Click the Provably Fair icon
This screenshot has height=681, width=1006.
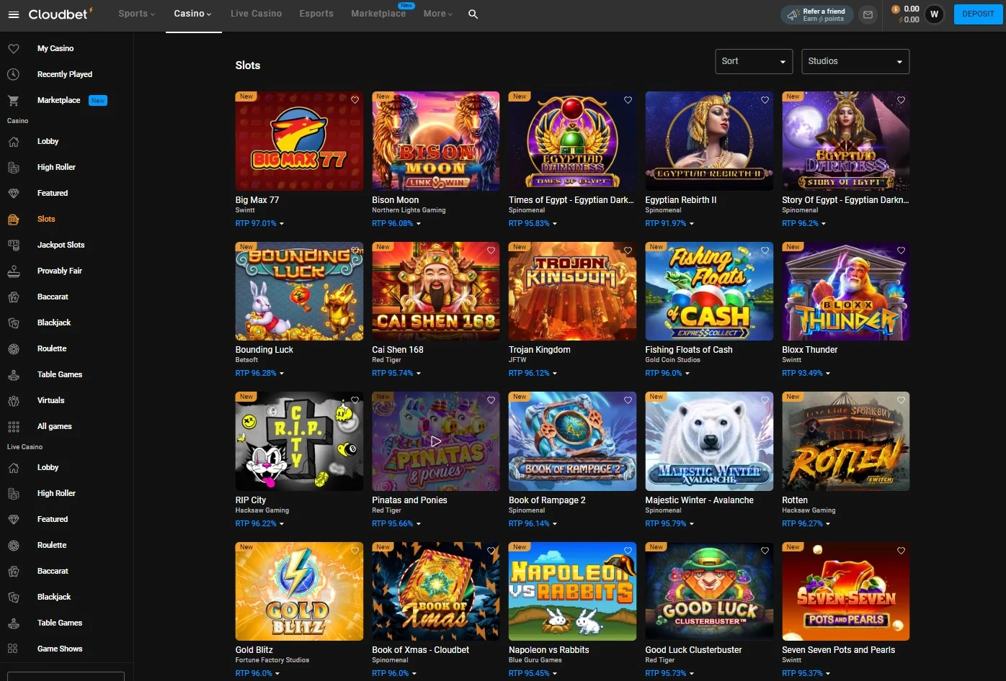point(13,271)
